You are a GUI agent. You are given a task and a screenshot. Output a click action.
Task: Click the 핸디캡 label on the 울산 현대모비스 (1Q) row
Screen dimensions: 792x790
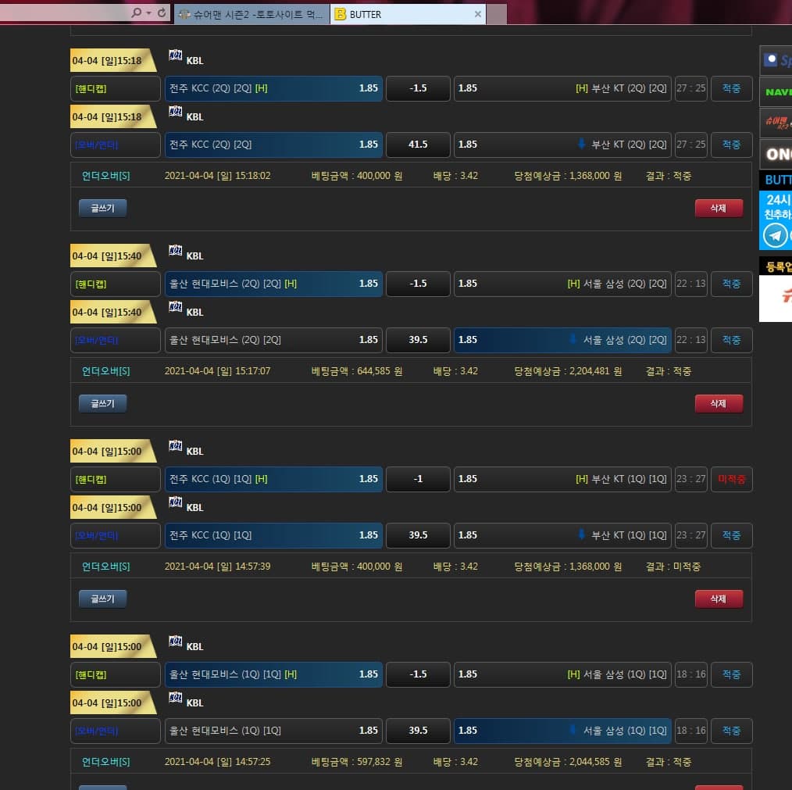[115, 674]
